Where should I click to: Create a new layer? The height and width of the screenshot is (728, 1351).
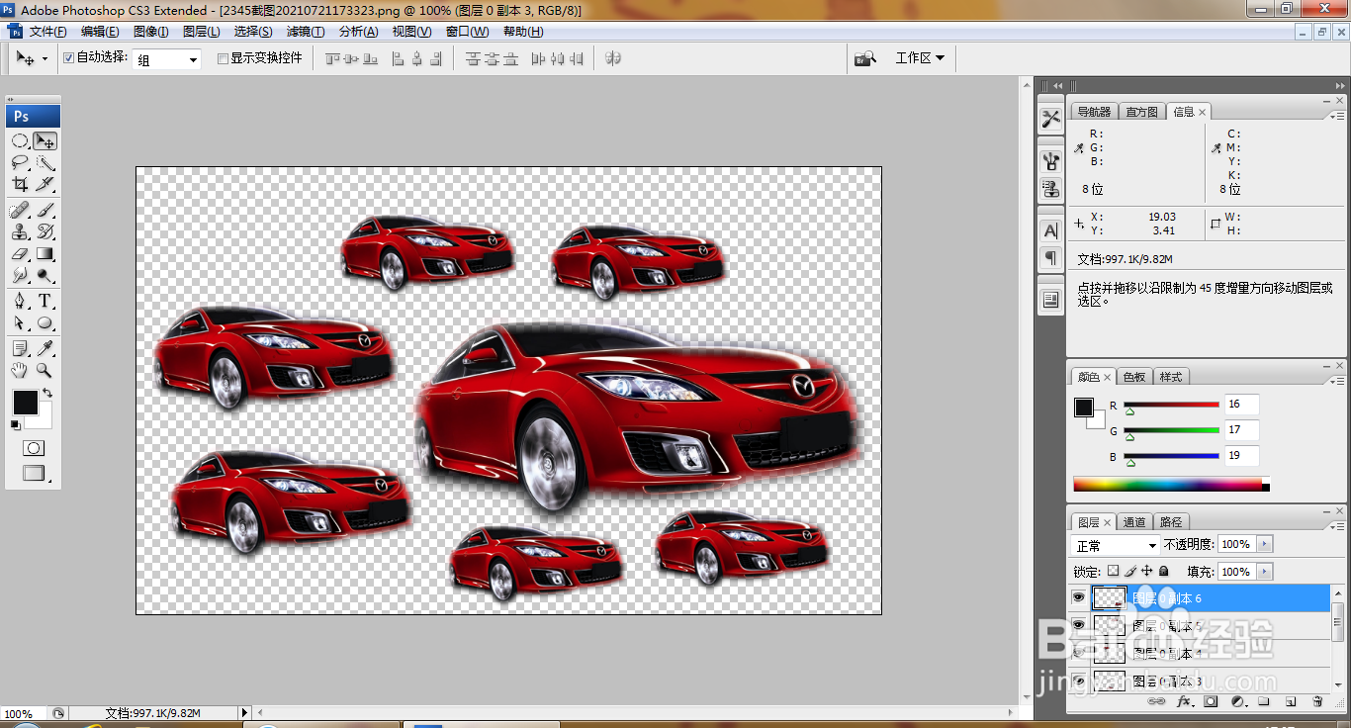pyautogui.click(x=1291, y=702)
